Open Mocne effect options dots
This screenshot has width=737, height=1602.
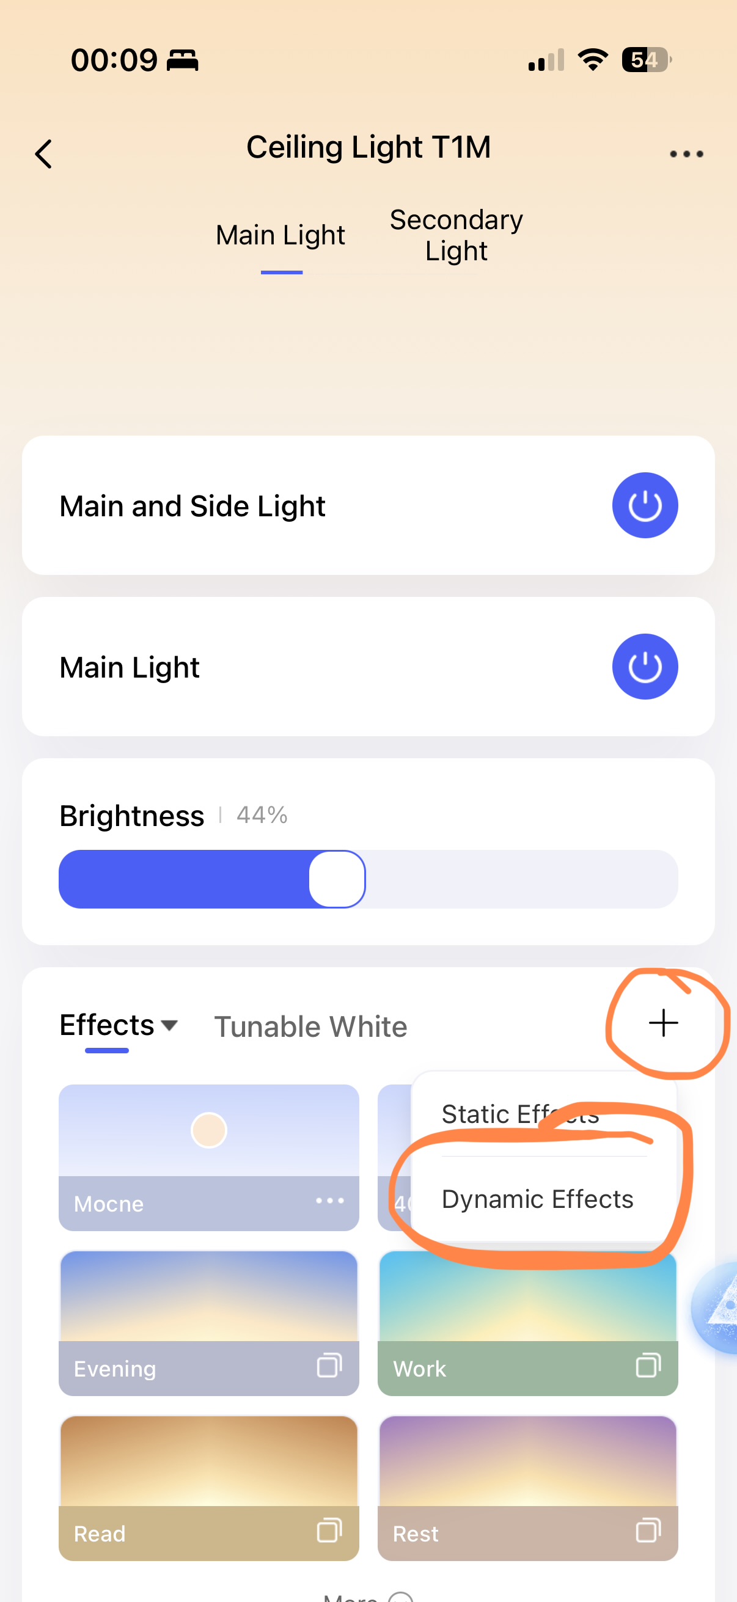(x=329, y=1200)
